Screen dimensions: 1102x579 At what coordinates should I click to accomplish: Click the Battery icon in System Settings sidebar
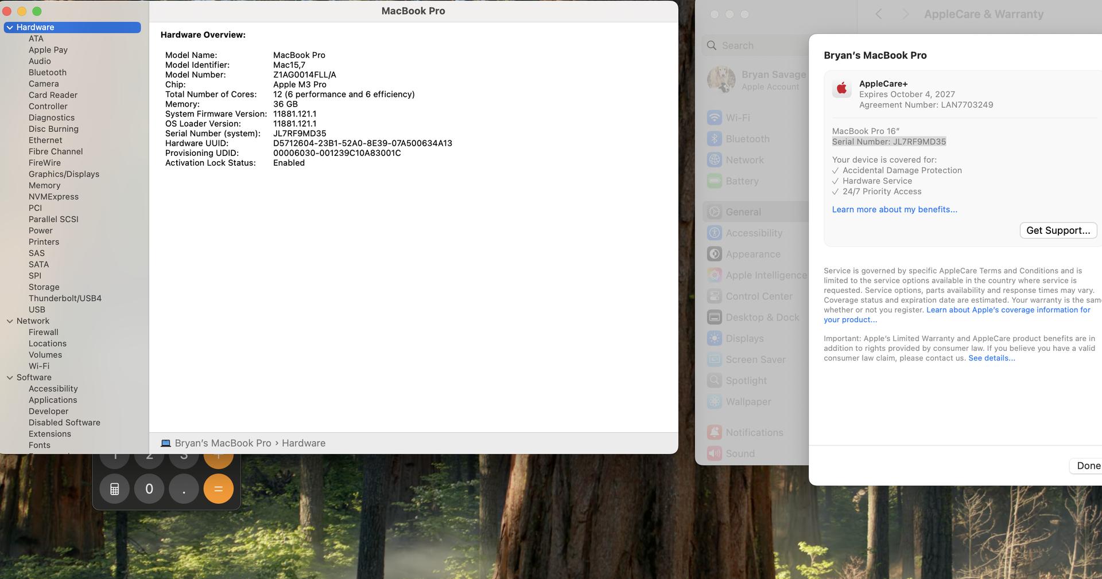pyautogui.click(x=715, y=181)
